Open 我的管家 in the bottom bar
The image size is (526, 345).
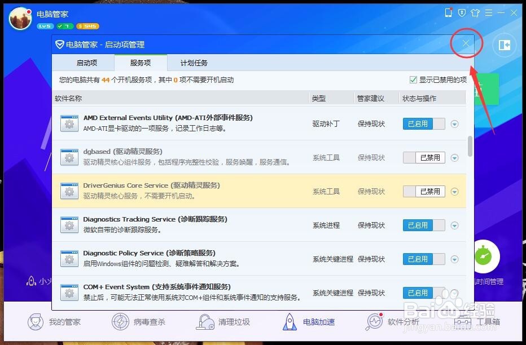[x=54, y=322]
